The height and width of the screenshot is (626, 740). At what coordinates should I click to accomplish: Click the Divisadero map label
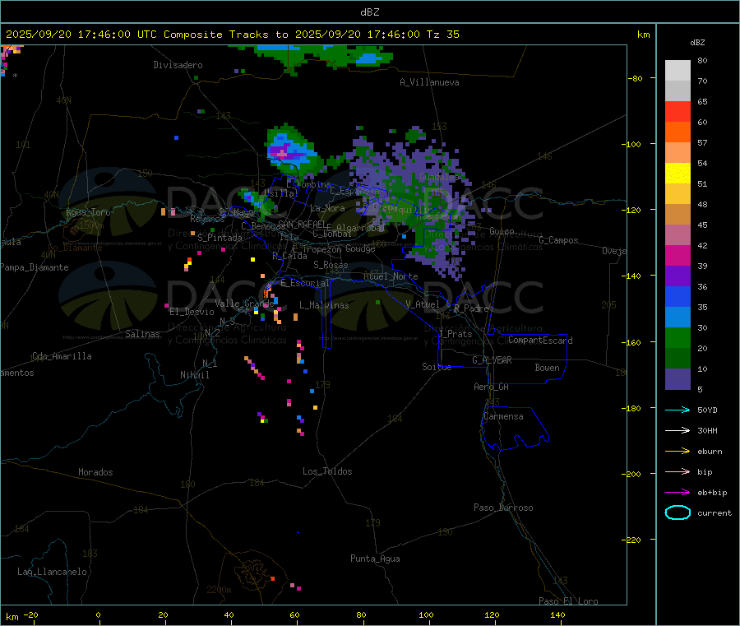tap(178, 65)
